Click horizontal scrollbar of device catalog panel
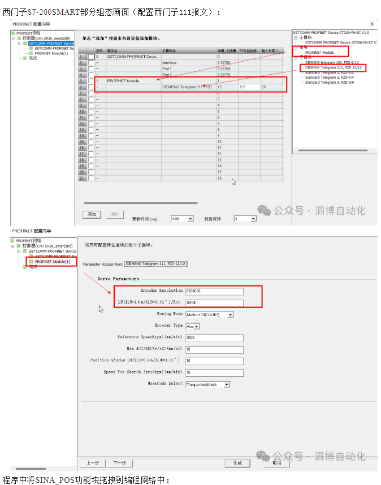This screenshot has height=485, width=381. coord(333,151)
